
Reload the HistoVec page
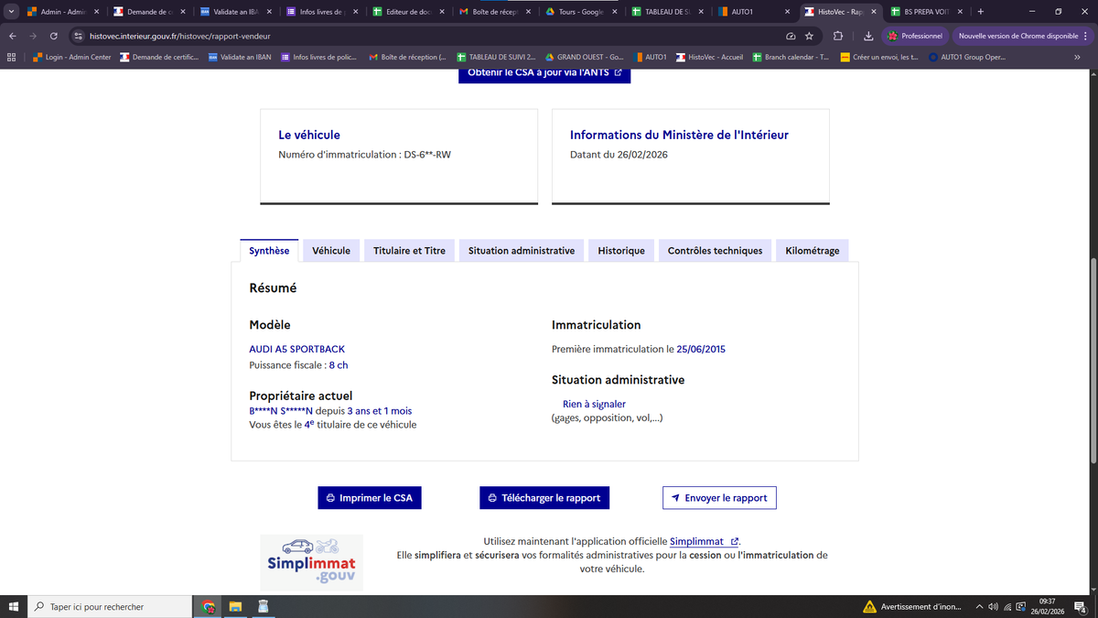point(54,36)
